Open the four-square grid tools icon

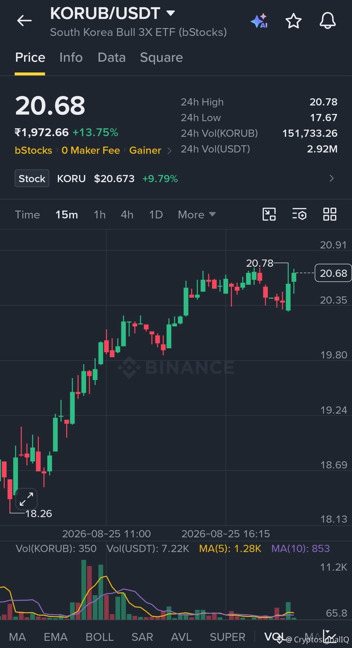point(330,214)
